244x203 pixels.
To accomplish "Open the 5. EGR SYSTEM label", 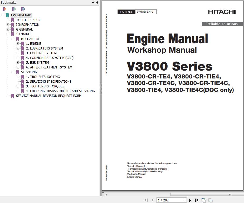I will click(x=37, y=62).
